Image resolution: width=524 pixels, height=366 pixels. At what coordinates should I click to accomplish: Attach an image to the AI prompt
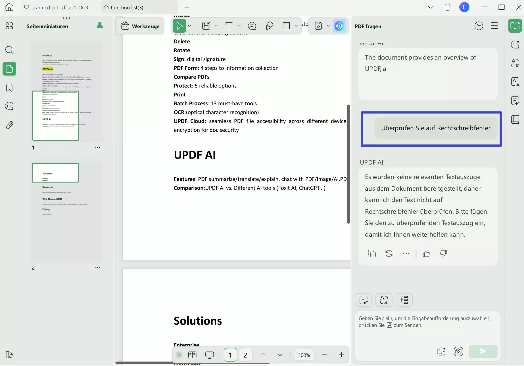441,352
